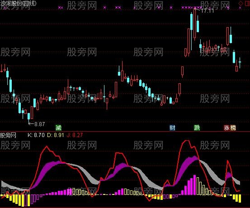Click the orange 榜 marker icon

click(x=233, y=128)
